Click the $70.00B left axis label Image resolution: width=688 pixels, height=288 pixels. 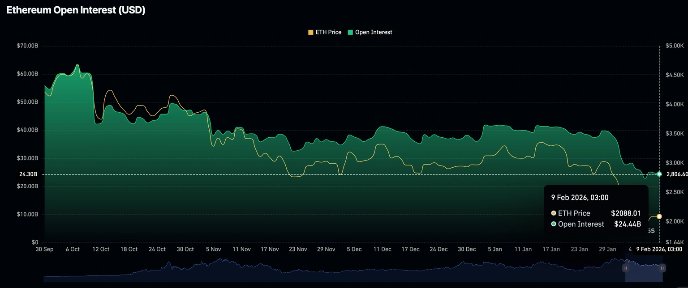28,46
